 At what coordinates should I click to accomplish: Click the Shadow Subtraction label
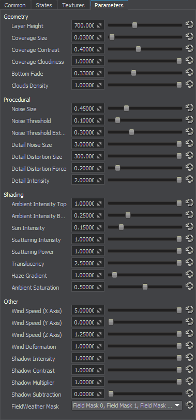click(36, 395)
